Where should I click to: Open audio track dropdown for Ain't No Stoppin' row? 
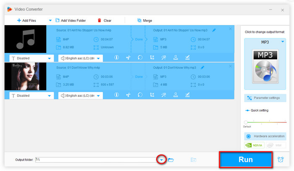[81, 58]
